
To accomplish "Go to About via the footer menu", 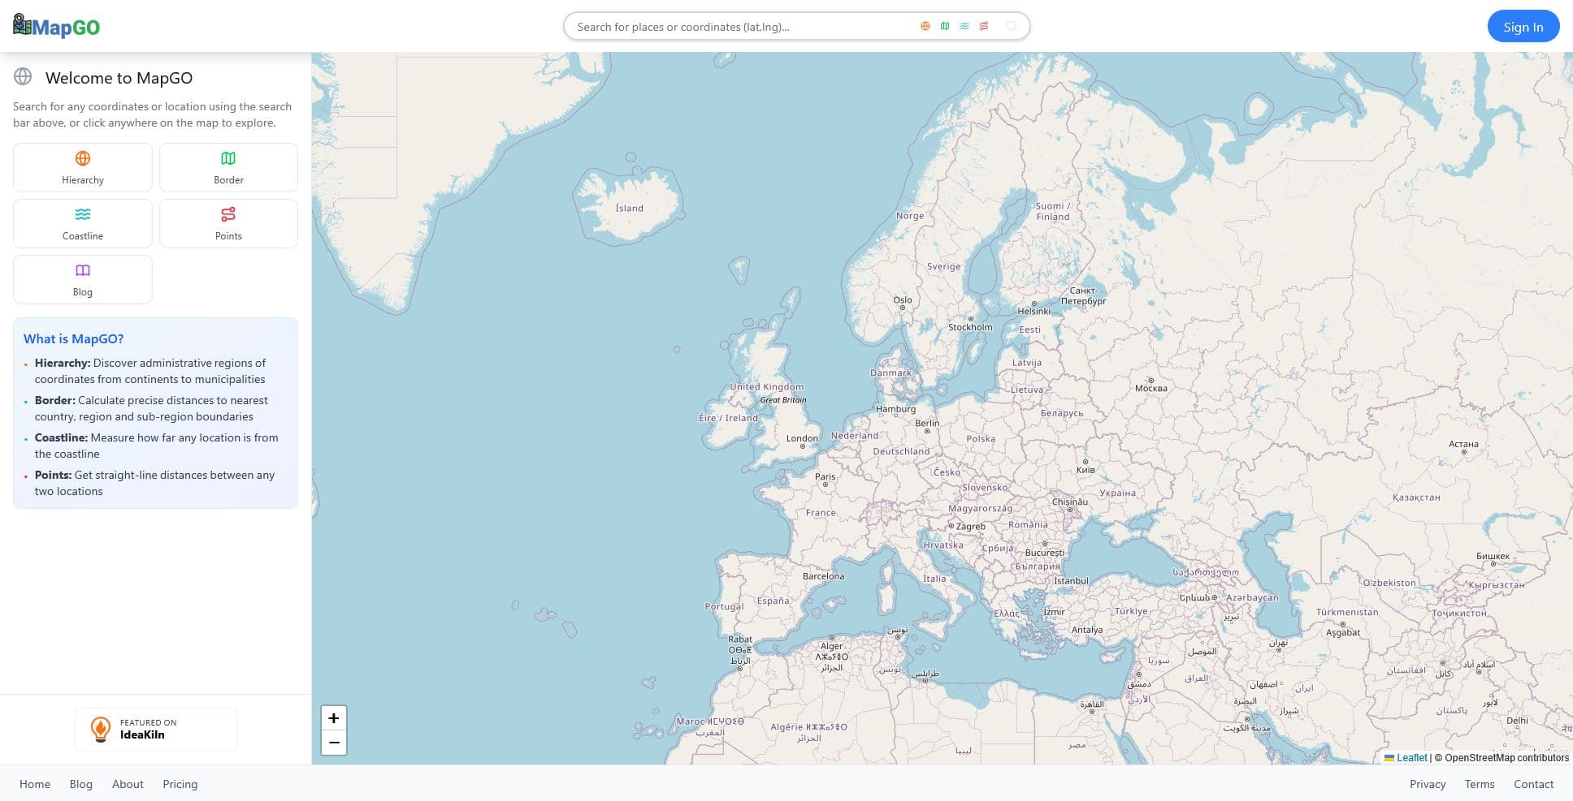I will pyautogui.click(x=128, y=784).
